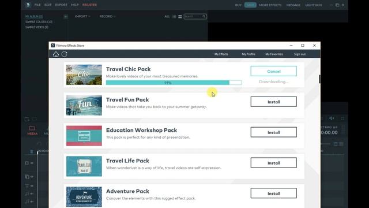Toggle preview fullscreen icon
369x208 pixels.
(342, 118)
